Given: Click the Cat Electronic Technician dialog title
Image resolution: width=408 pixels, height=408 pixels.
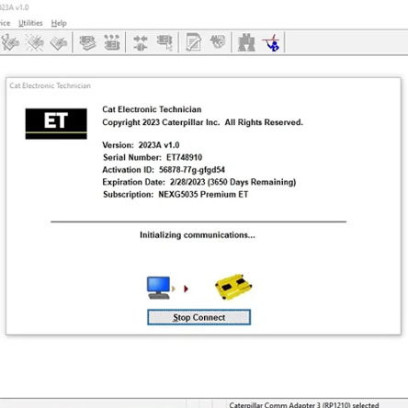Looking at the screenshot, I should point(50,85).
